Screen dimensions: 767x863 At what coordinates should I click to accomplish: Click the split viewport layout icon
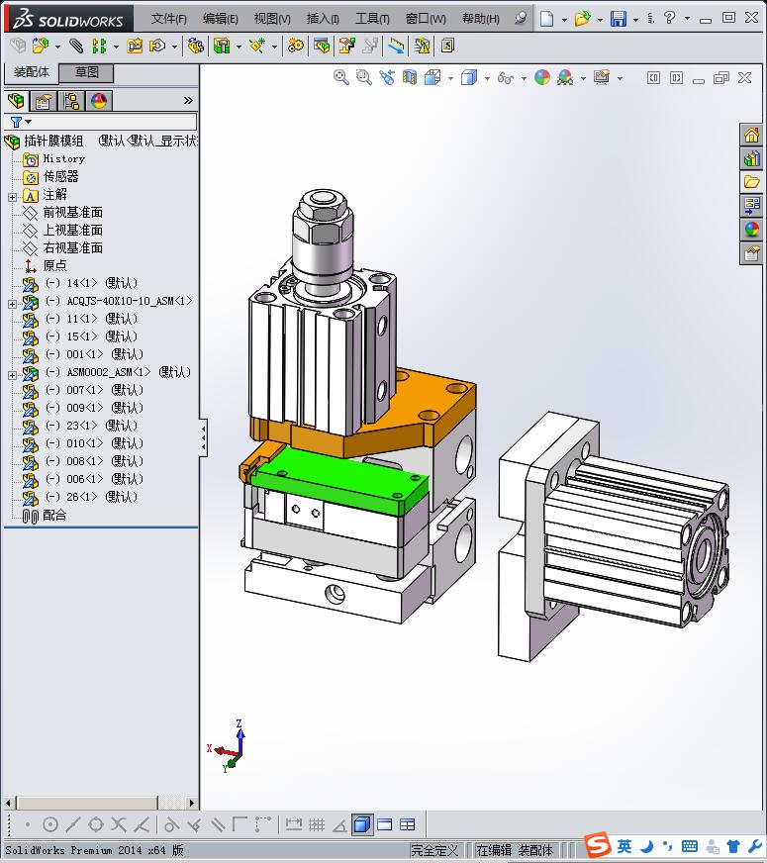coord(407,824)
